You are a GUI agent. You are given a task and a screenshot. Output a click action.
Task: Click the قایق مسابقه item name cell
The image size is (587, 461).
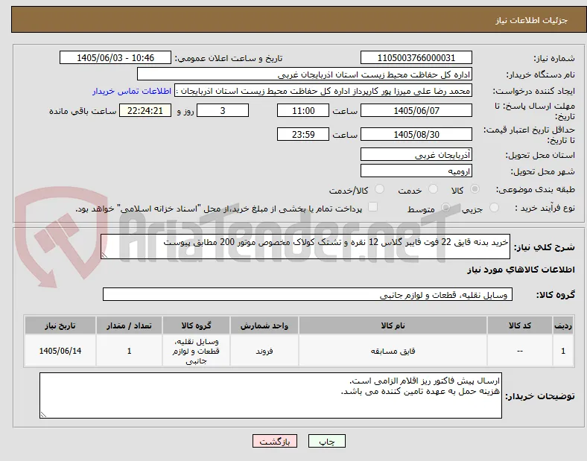click(x=393, y=351)
